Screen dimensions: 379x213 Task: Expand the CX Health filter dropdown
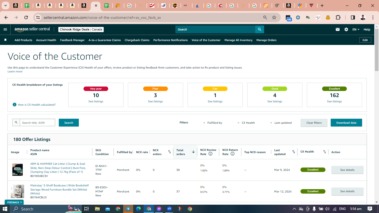point(246,123)
